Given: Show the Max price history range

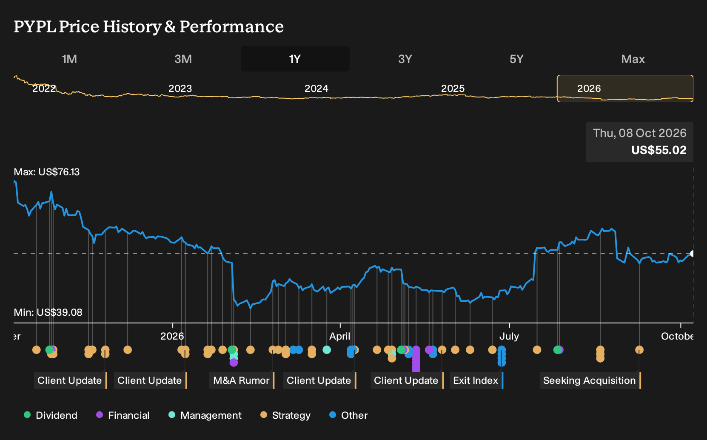Looking at the screenshot, I should click(x=633, y=59).
